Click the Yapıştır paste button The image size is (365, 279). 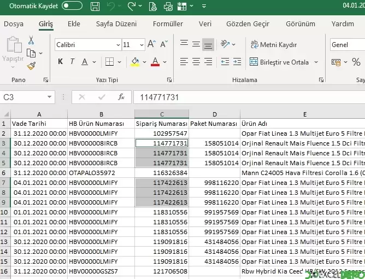(13, 52)
